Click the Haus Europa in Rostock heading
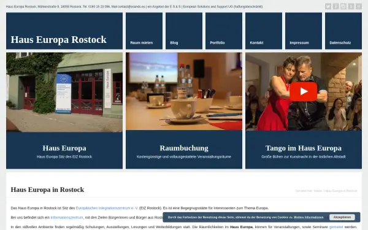This screenshot has height=230, width=368. 47,190
